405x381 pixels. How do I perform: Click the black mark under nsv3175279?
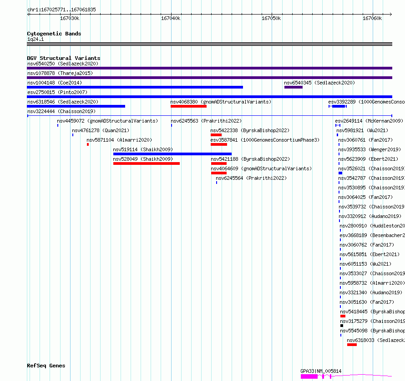342,326
